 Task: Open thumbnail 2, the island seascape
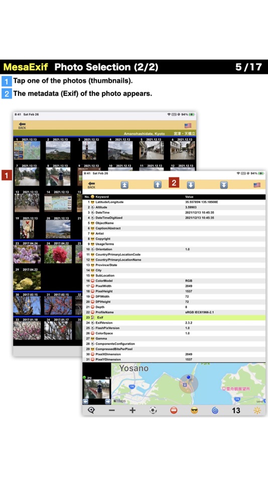pyautogui.click(x=58, y=150)
